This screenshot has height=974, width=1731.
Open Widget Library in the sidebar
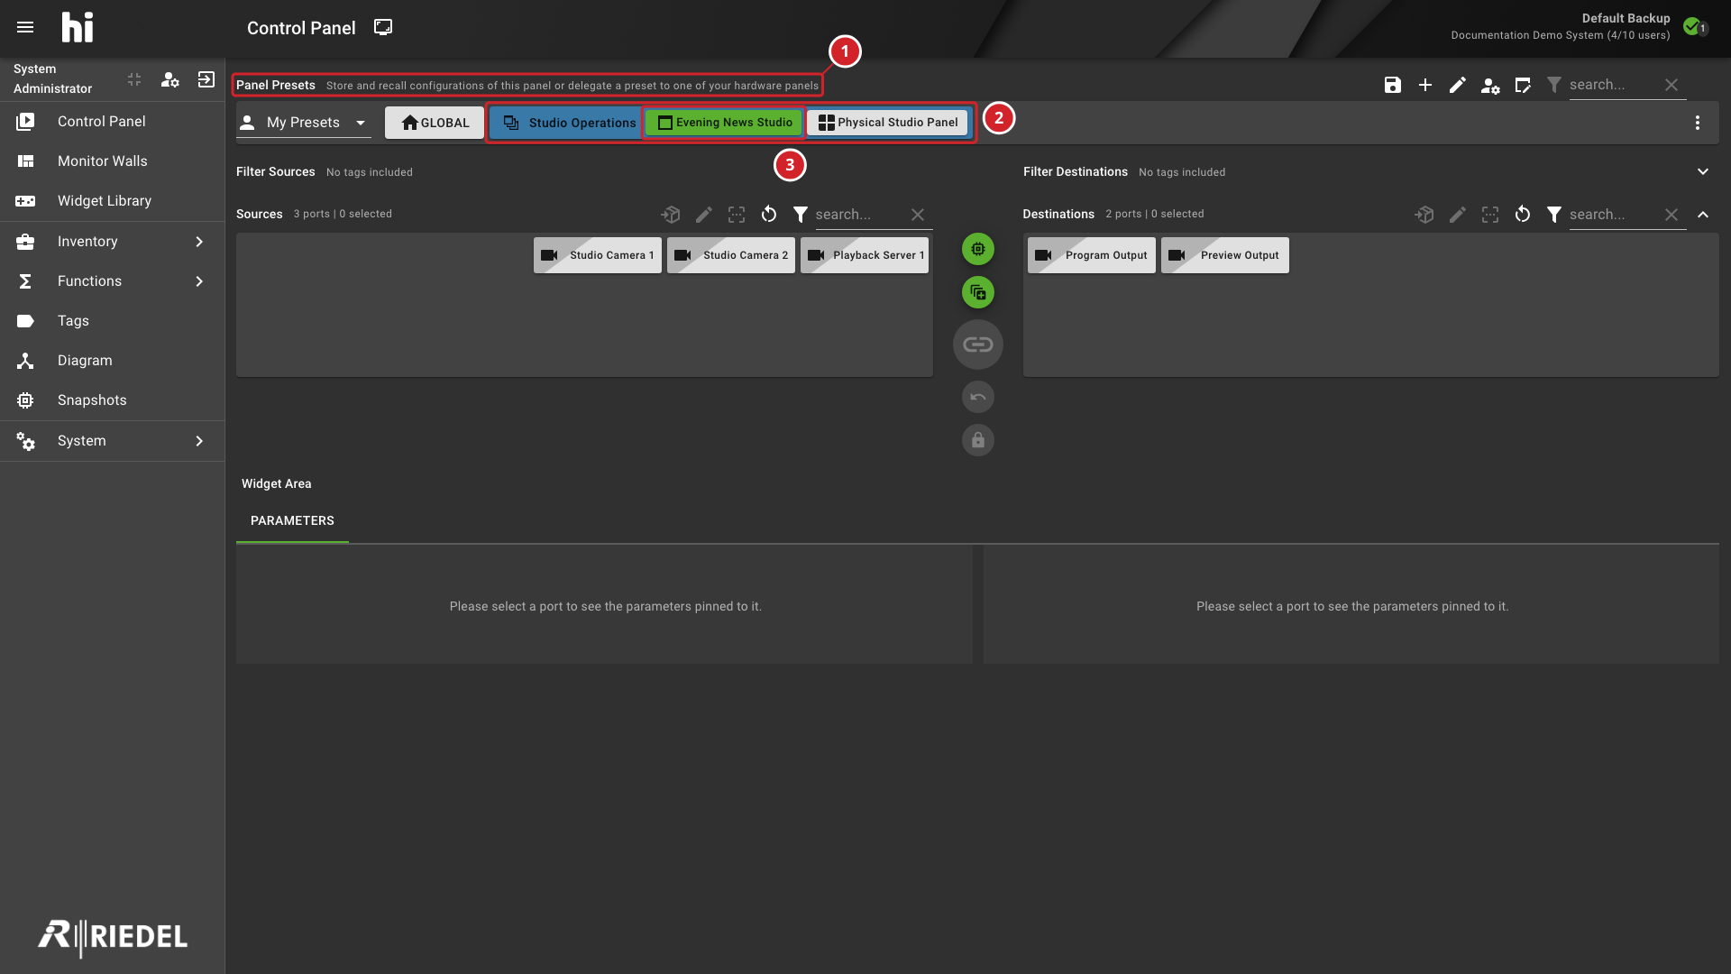(x=113, y=201)
